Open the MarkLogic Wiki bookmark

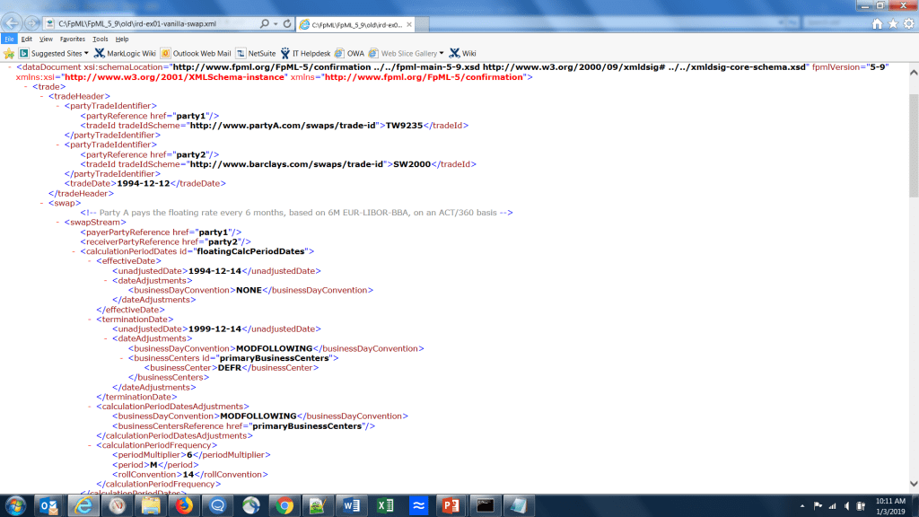point(125,54)
